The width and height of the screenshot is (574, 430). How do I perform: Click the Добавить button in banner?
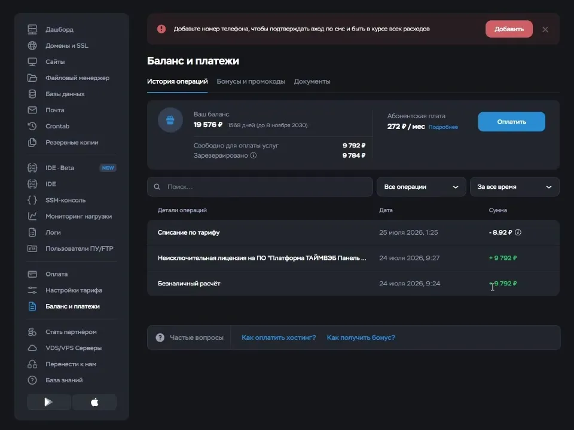point(509,29)
